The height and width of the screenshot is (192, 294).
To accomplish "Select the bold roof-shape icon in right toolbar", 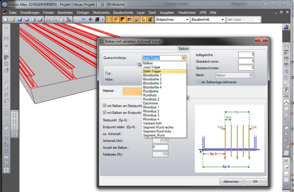I will click(286, 103).
